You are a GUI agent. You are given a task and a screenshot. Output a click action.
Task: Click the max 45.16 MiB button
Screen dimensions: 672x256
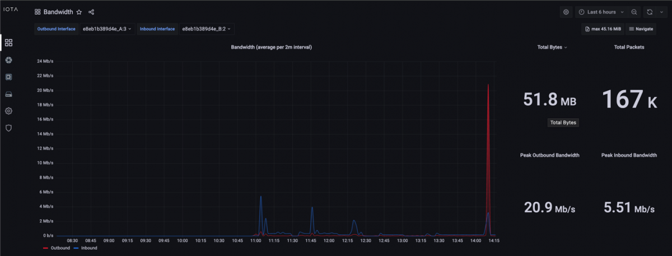[603, 29]
